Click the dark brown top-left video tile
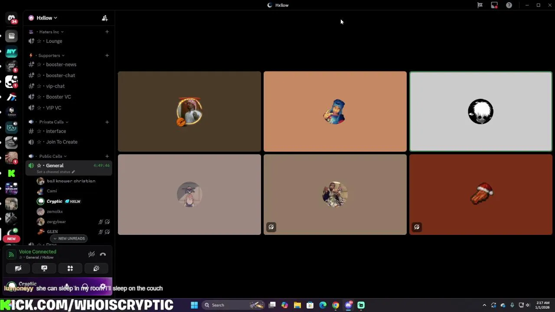 tap(189, 112)
